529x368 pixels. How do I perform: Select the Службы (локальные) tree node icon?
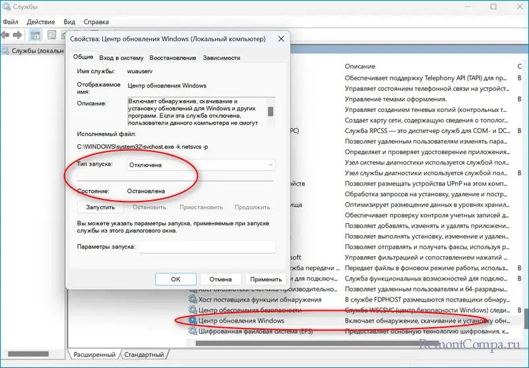point(5,50)
